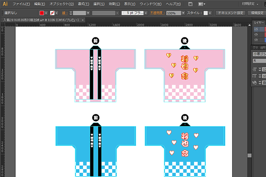Click the kerning VA icon

[254, 82]
